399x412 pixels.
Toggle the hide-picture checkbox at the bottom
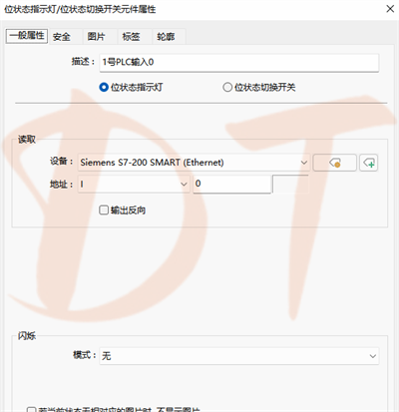click(31, 410)
